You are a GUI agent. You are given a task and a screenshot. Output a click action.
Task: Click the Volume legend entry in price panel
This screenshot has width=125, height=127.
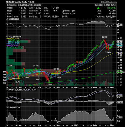(15, 47)
